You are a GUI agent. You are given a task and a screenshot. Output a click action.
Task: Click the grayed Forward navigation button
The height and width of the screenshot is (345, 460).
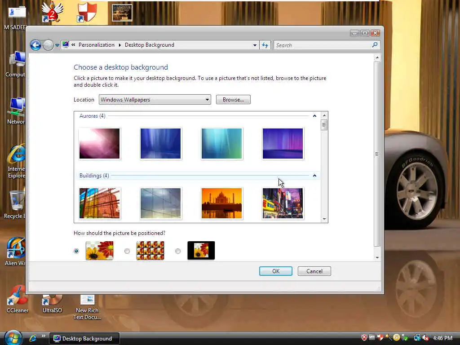(x=49, y=45)
